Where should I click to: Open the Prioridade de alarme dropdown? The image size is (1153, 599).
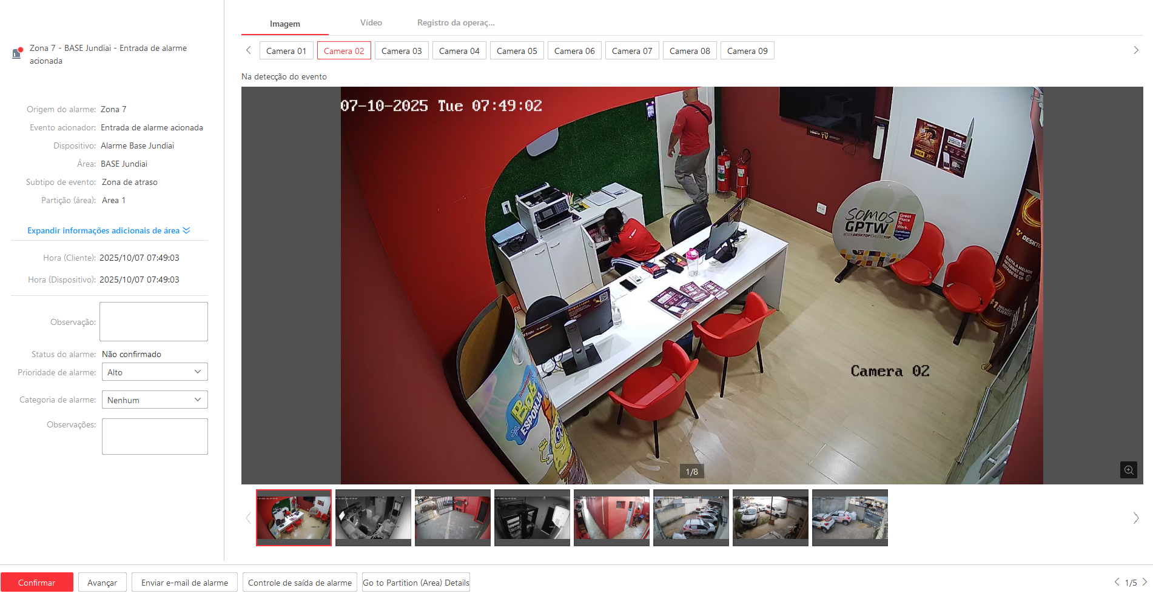[x=155, y=372]
